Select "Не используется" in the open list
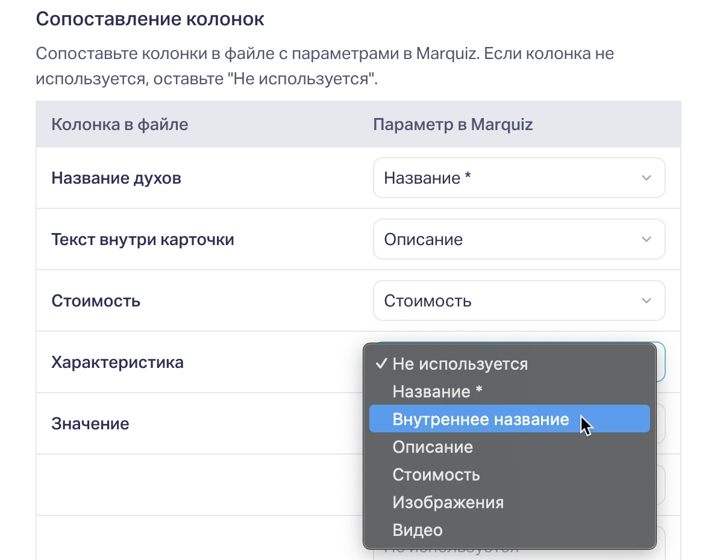714x560 pixels. [460, 364]
